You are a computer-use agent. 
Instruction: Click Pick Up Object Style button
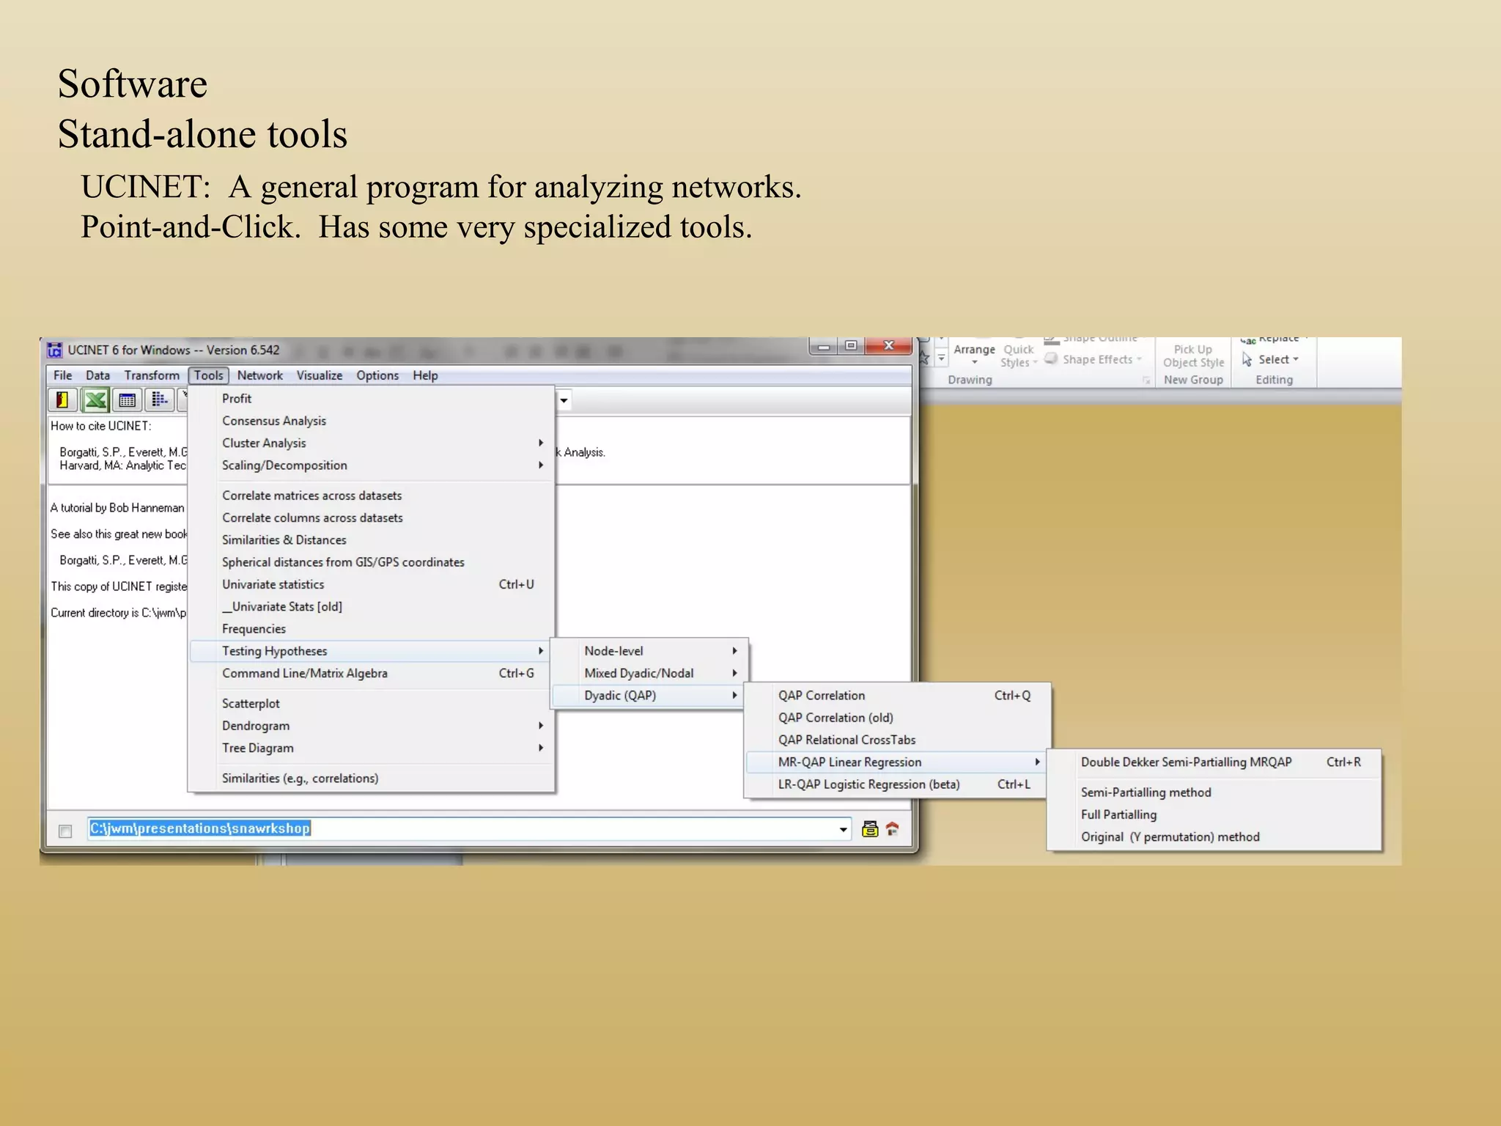(1193, 356)
